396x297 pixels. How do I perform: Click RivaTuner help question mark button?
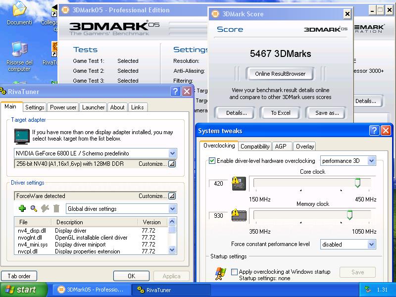coord(175,91)
